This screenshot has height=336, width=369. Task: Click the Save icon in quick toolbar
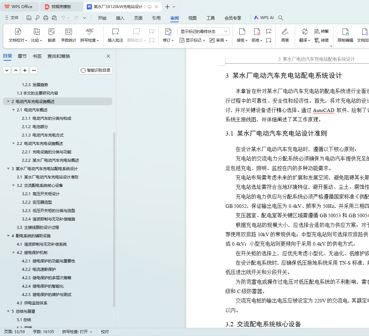29,18
